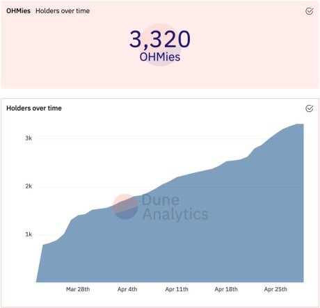Click the 1k y-axis label
The width and height of the screenshot is (320, 308).
pos(29,234)
